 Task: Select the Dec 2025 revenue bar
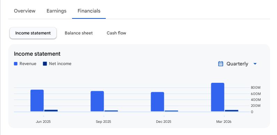click(x=157, y=102)
